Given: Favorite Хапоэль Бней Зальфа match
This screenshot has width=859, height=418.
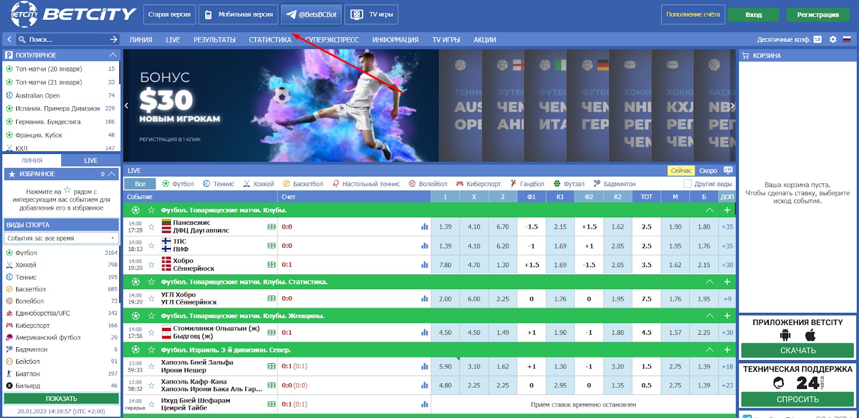Looking at the screenshot, I should (151, 366).
